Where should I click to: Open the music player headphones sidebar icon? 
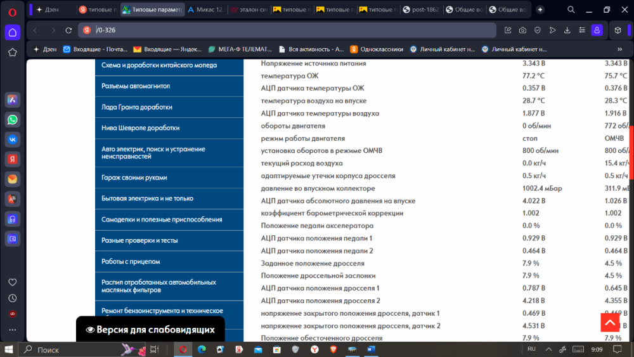[x=13, y=219]
